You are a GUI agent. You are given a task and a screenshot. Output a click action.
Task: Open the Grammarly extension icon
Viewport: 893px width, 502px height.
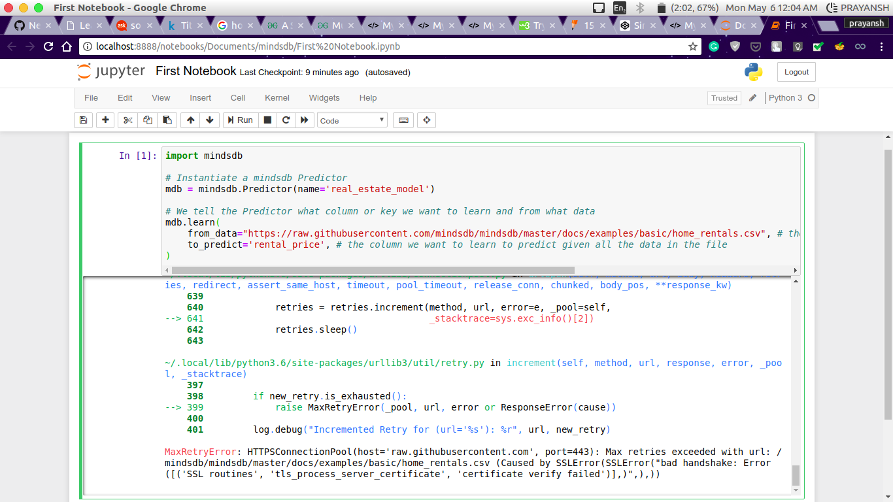pos(714,46)
